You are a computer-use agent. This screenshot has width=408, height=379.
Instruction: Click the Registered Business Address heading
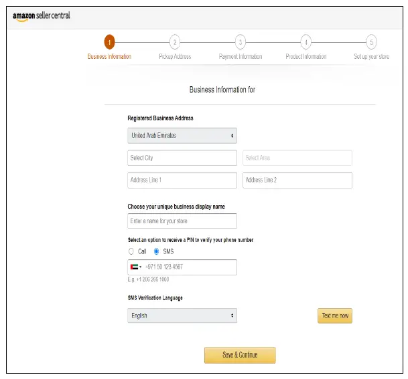tap(160, 118)
